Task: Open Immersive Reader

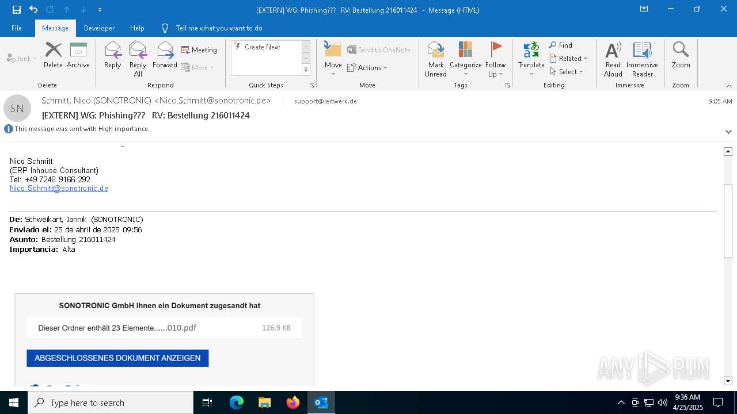Action: click(x=642, y=59)
